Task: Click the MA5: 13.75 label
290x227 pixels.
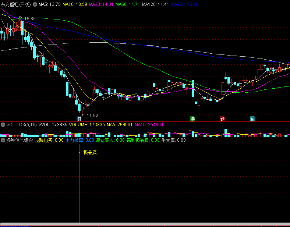Action: (50, 4)
